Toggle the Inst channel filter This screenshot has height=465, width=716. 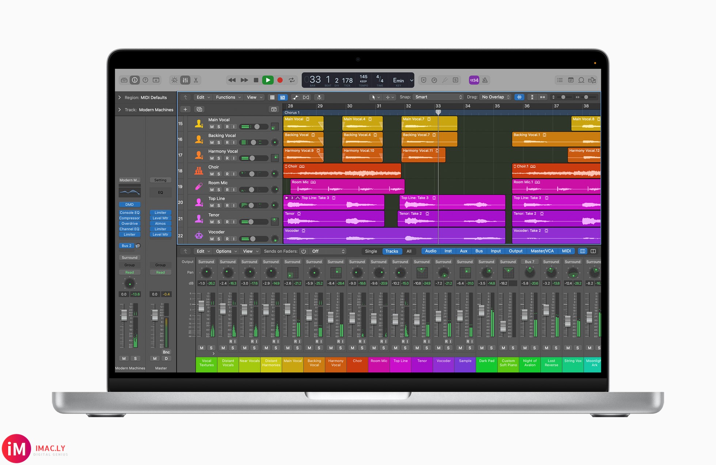[448, 251]
